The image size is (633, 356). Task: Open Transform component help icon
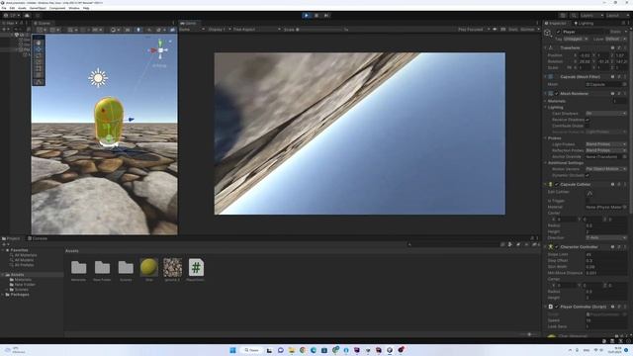click(x=613, y=47)
